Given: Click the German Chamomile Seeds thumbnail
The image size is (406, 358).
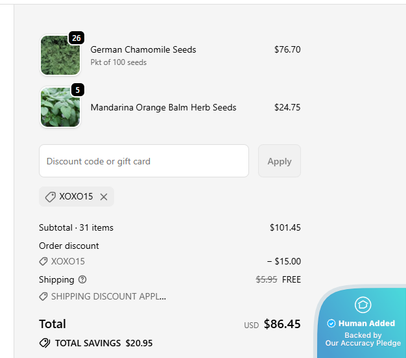Looking at the screenshot, I should pyautogui.click(x=60, y=56).
